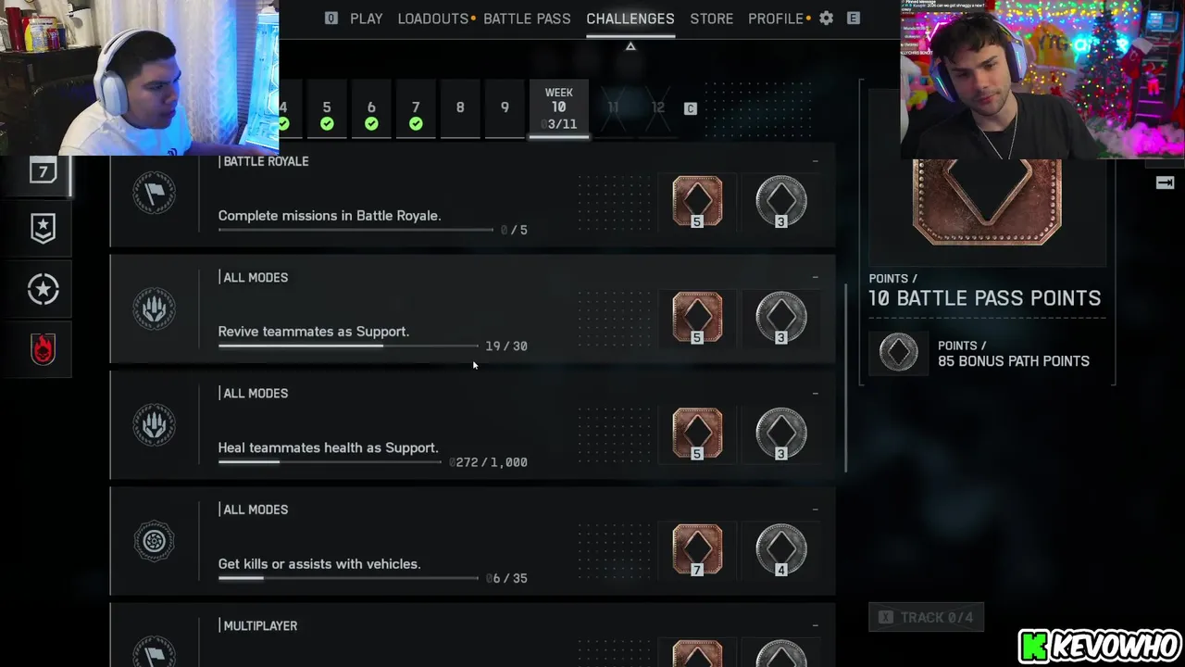Image resolution: width=1185 pixels, height=667 pixels.
Task: Click vehicle kills challenge wheel icon
Action: [154, 541]
